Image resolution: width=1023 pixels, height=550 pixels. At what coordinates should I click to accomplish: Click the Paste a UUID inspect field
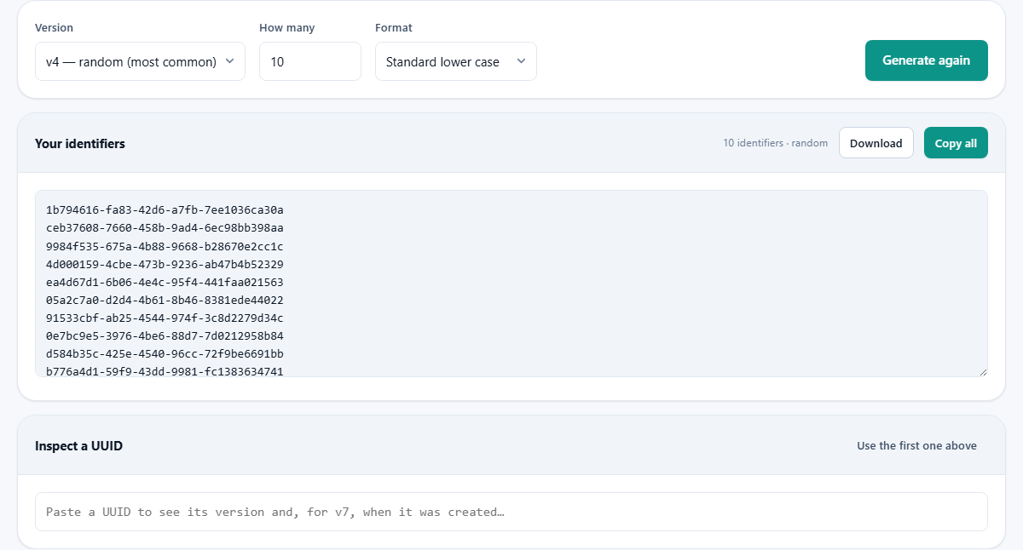[511, 512]
